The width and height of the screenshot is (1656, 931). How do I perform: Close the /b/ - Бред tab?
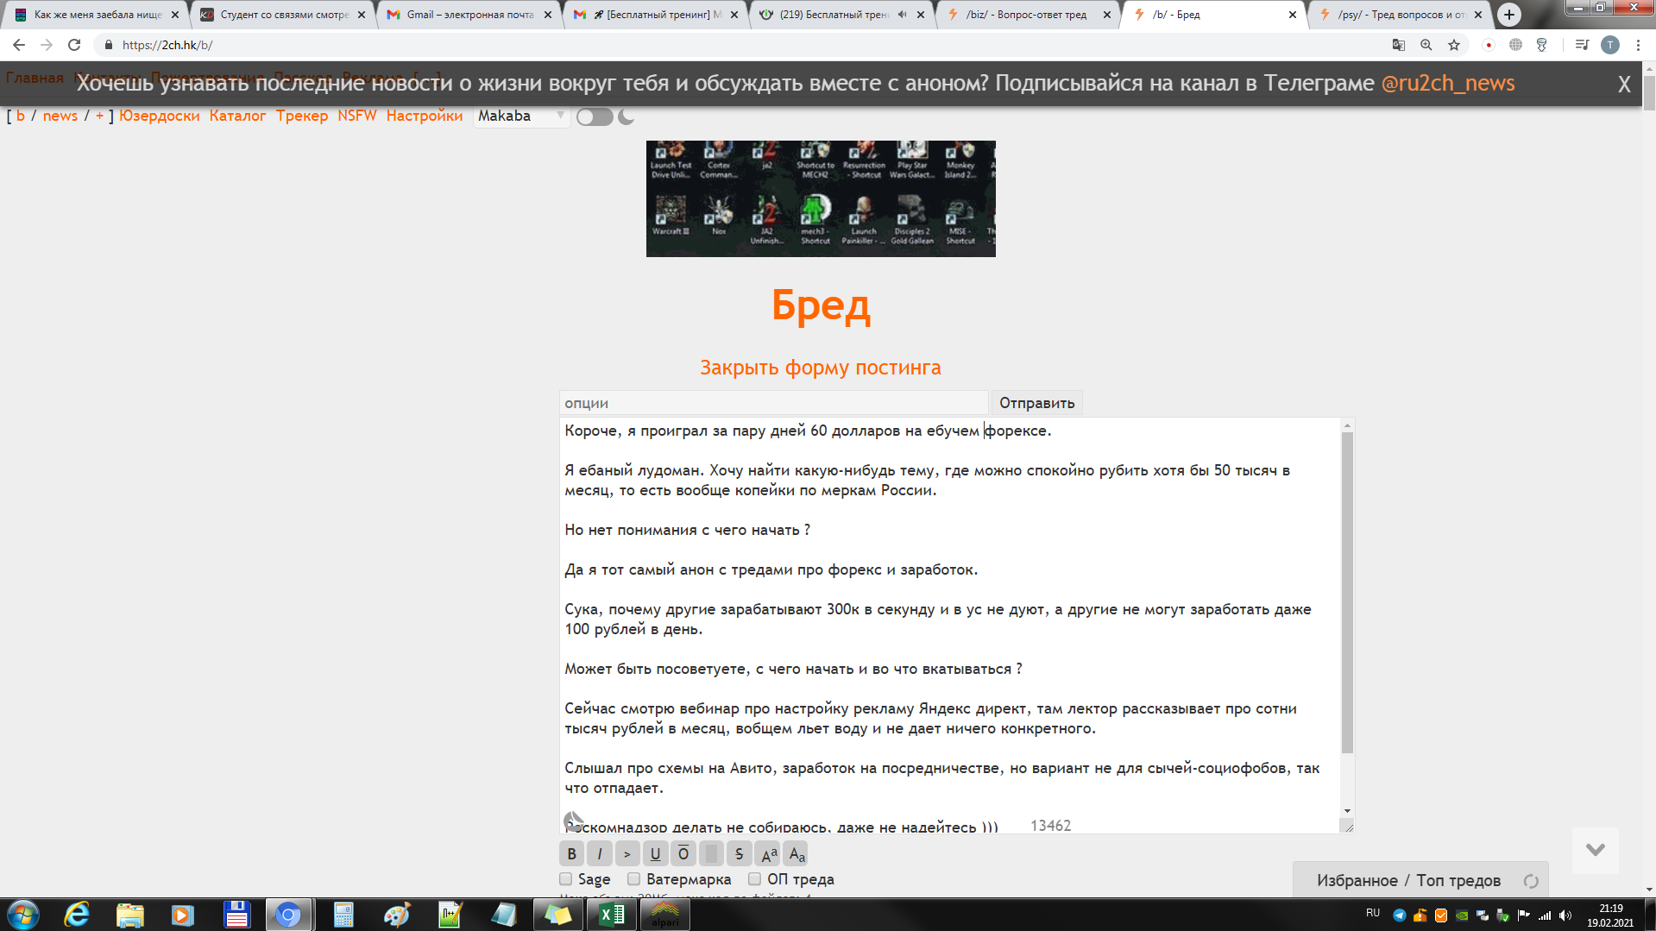1293,15
